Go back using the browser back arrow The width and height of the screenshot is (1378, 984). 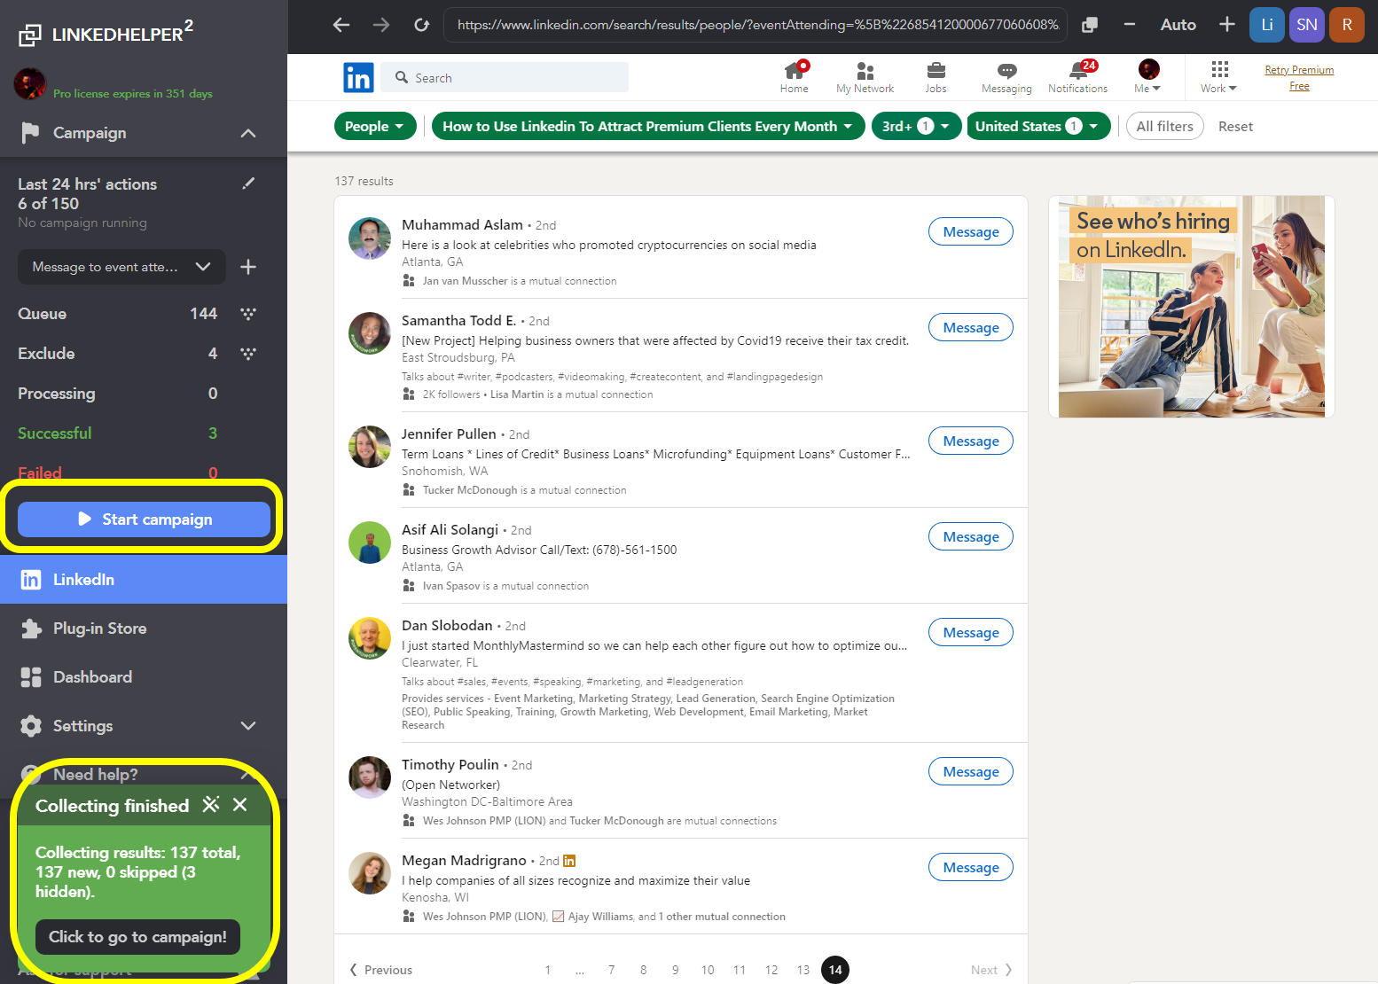pyautogui.click(x=341, y=25)
